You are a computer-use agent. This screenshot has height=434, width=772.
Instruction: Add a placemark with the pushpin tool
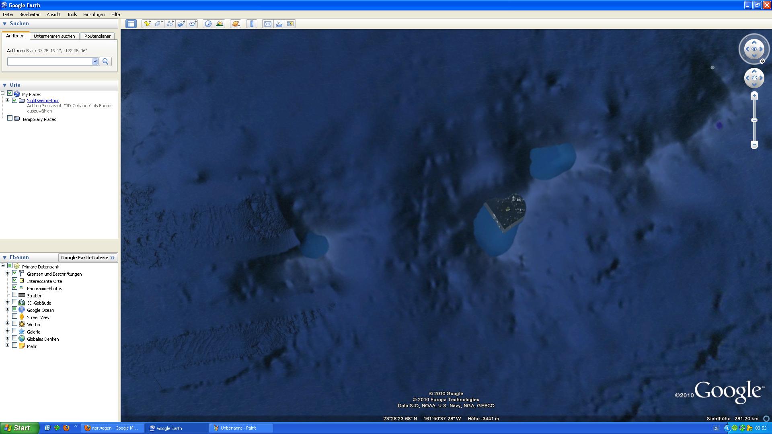click(147, 24)
